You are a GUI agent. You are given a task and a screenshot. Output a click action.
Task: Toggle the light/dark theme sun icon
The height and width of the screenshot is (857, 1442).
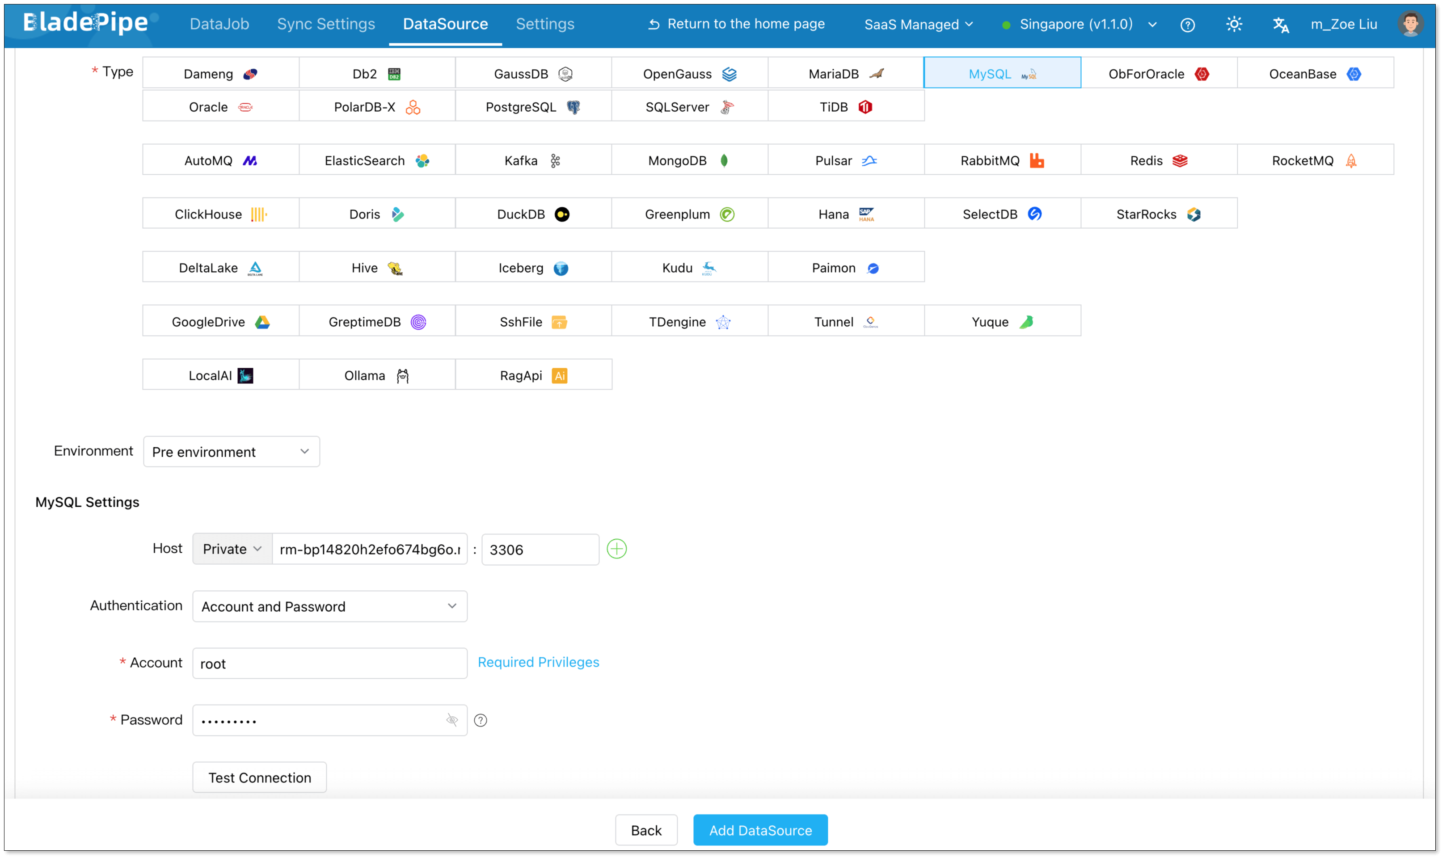(x=1234, y=24)
